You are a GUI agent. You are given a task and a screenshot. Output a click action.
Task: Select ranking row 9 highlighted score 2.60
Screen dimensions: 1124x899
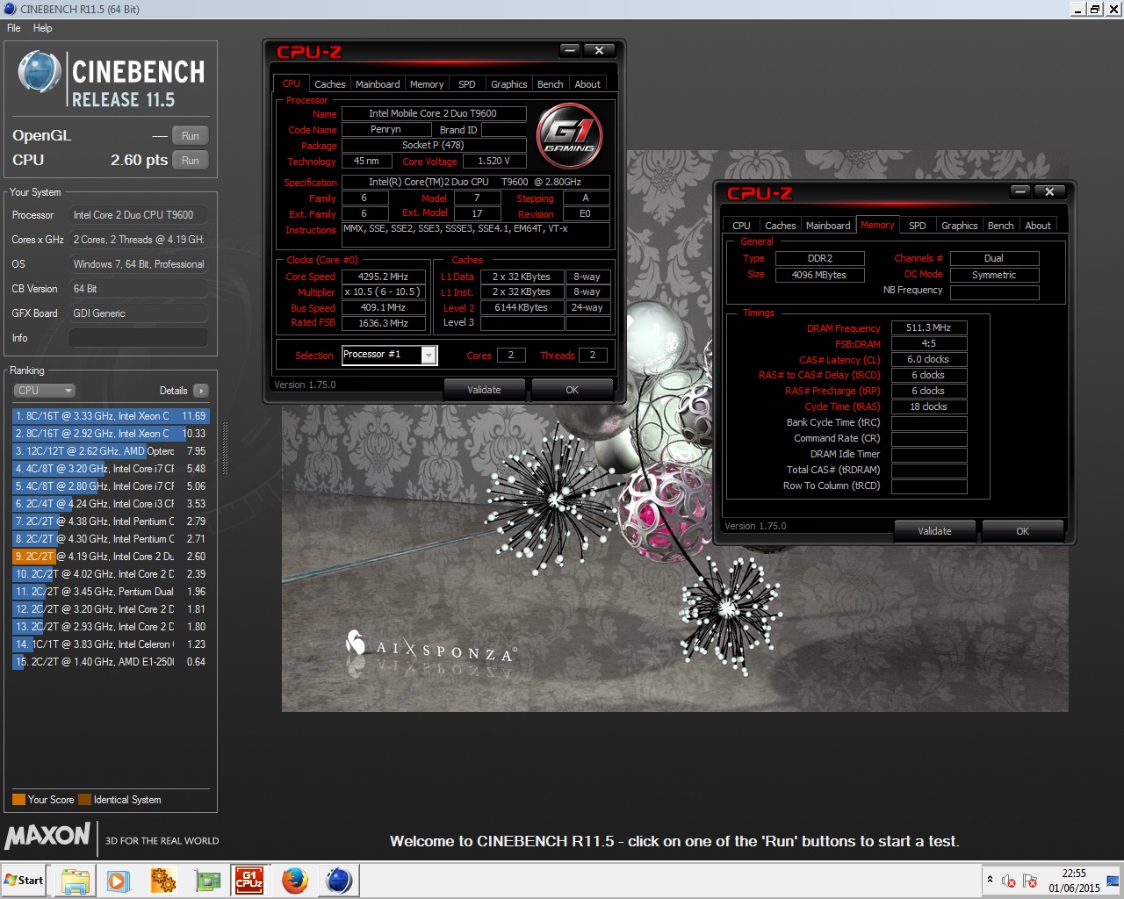click(x=111, y=557)
